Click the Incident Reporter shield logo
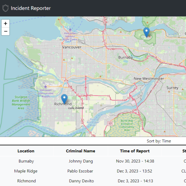The width and height of the screenshot is (186, 186). (6, 8)
